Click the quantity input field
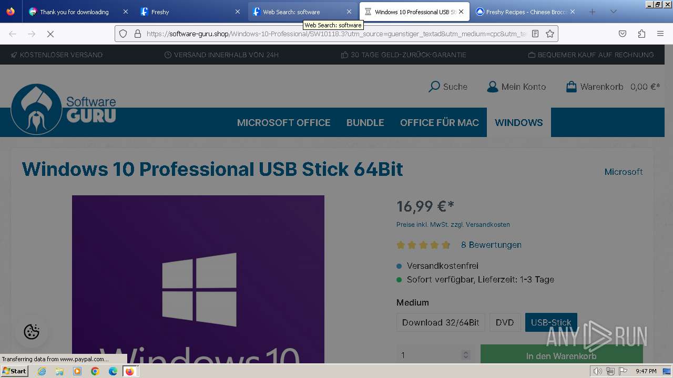Image resolution: width=673 pixels, height=378 pixels. [x=429, y=355]
